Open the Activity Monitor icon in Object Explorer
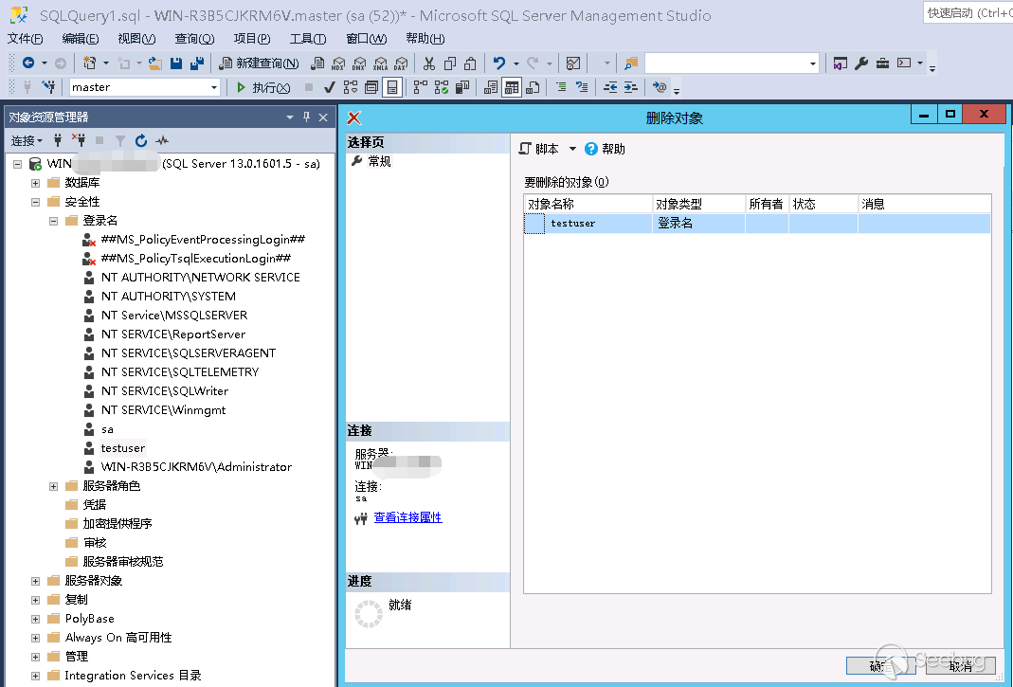The image size is (1013, 687). [163, 140]
